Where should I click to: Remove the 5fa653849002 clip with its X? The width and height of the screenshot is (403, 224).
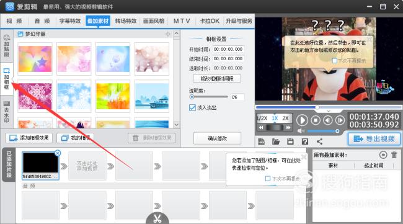pyautogui.click(x=58, y=153)
